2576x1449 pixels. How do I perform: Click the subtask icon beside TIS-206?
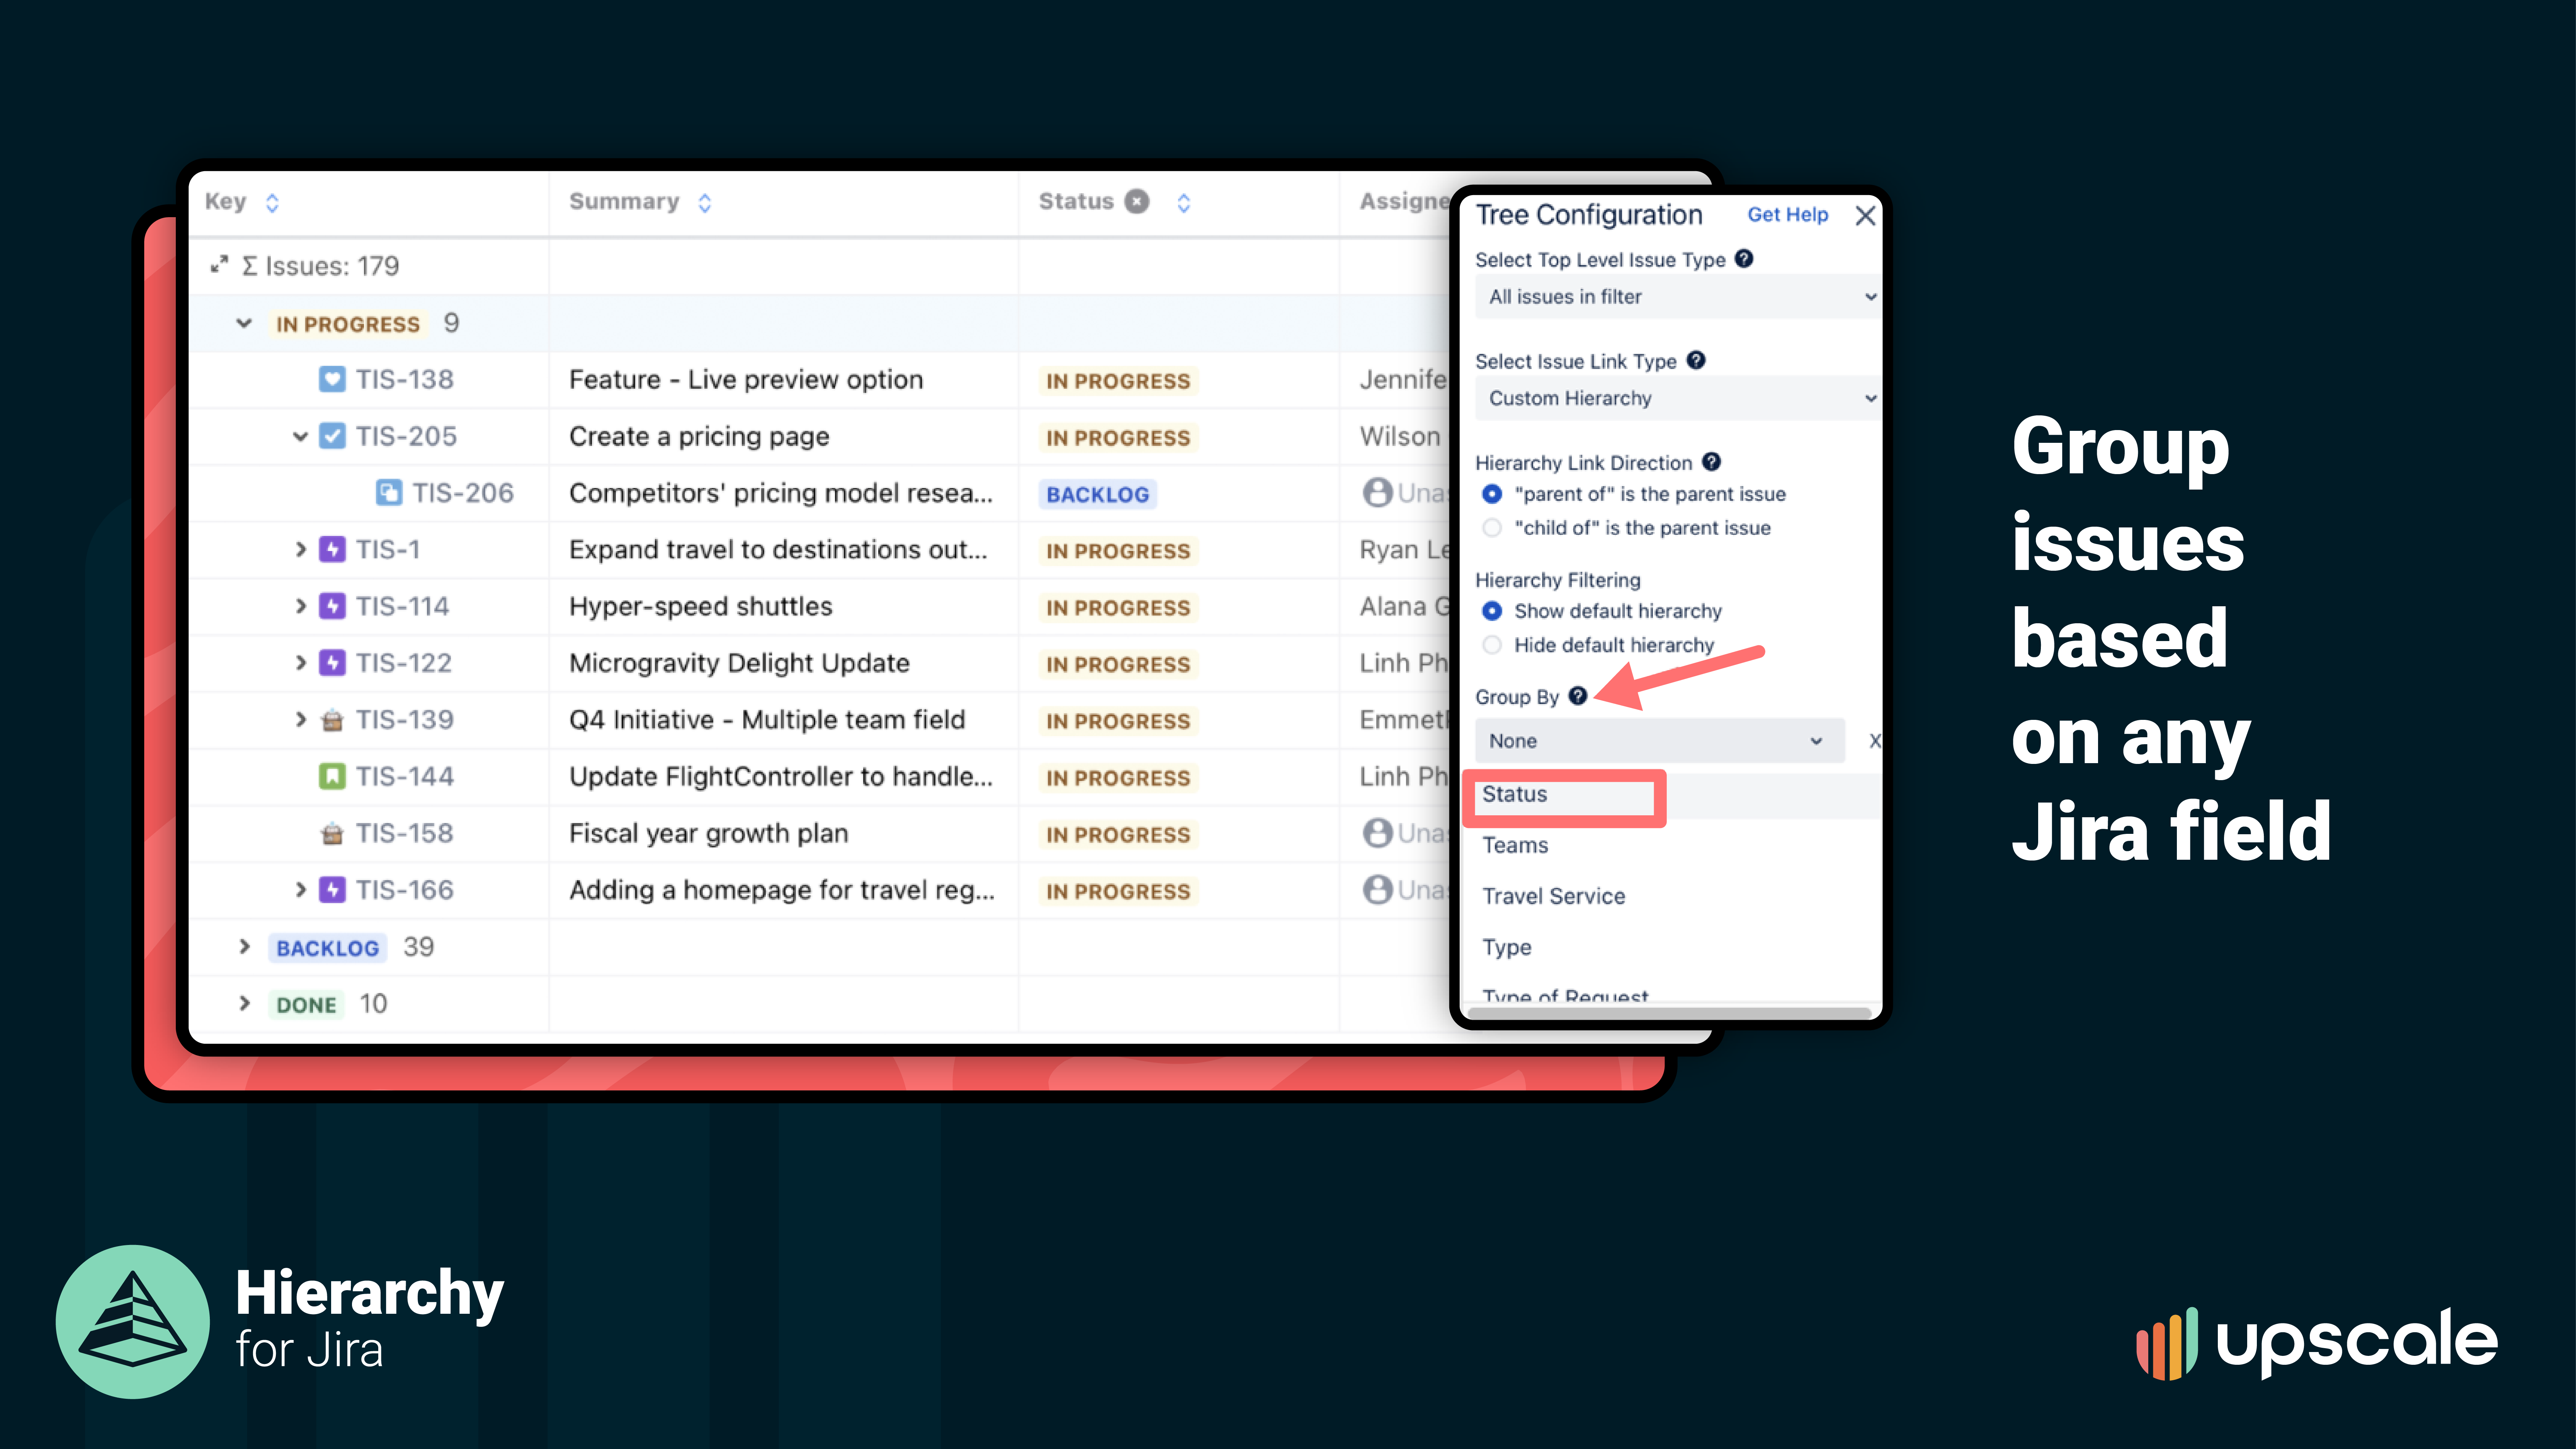click(x=390, y=492)
